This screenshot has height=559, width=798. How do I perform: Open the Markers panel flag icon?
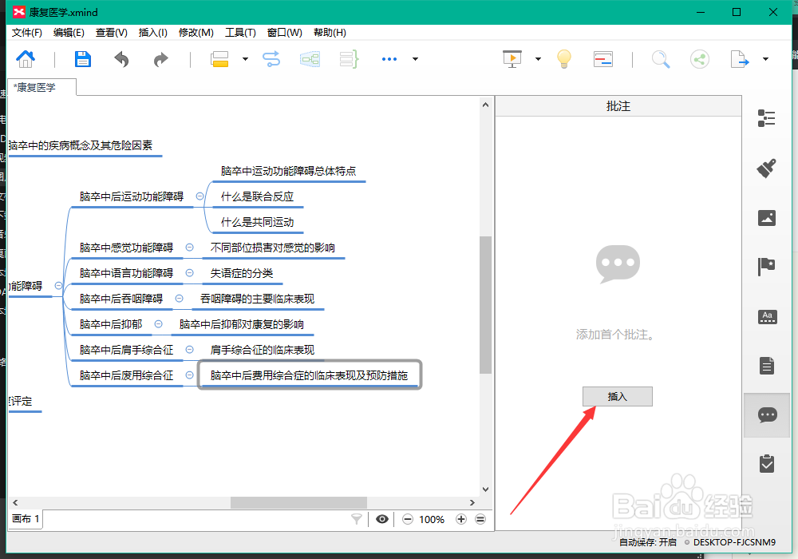pyautogui.click(x=767, y=267)
